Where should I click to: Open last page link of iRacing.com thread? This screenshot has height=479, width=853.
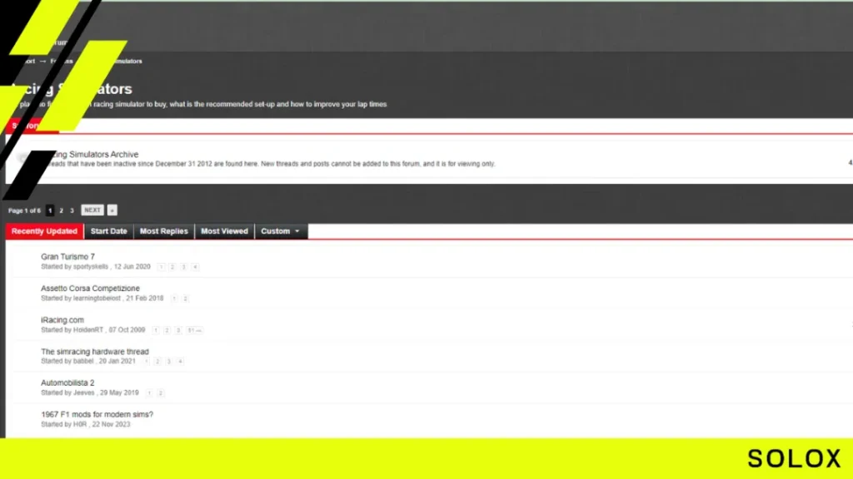(x=194, y=329)
